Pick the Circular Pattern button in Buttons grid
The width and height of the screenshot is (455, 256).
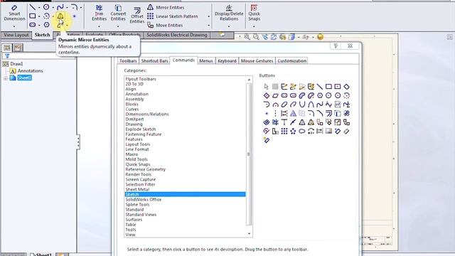coord(293,132)
